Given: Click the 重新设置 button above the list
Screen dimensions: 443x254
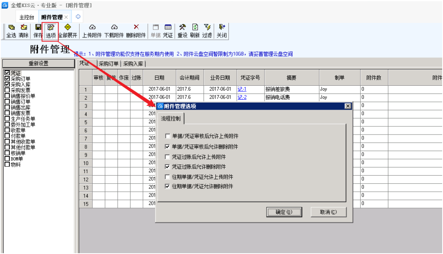Looking at the screenshot, I should [x=38, y=64].
